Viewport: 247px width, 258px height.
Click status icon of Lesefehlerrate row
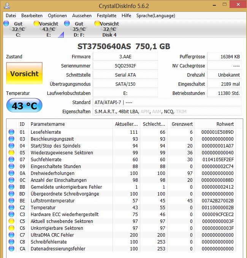(11, 132)
